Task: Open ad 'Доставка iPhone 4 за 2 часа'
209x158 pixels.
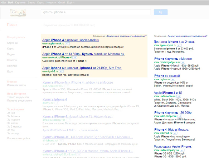Action: click(x=174, y=42)
